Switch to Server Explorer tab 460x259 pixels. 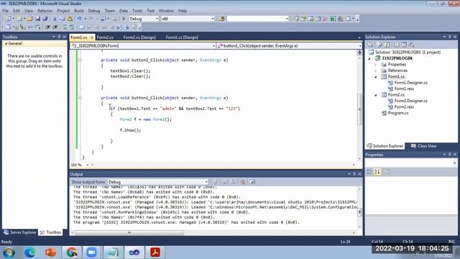pyautogui.click(x=20, y=232)
